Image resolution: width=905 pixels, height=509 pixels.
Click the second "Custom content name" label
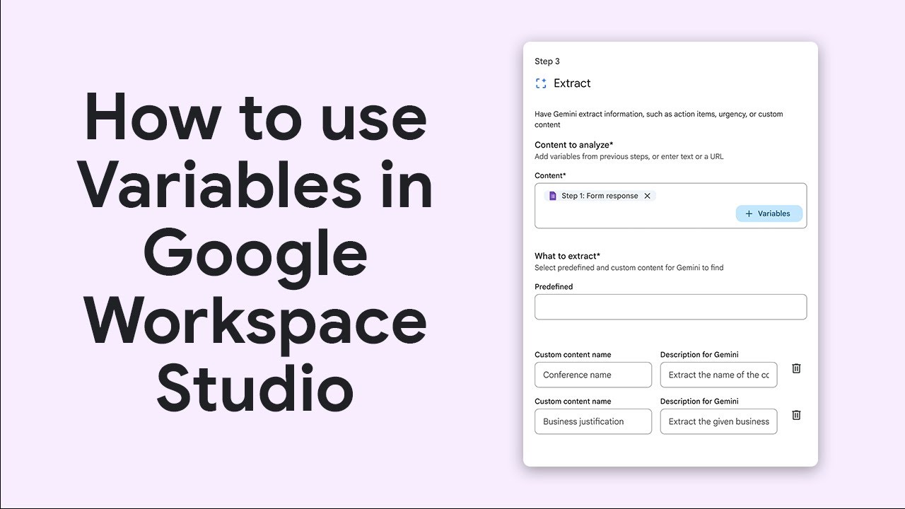coord(573,401)
